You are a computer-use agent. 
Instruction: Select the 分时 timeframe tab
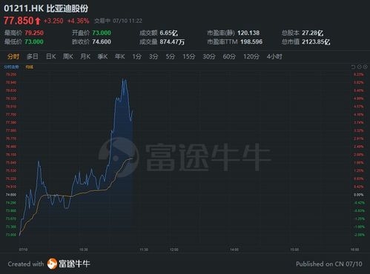point(13,56)
